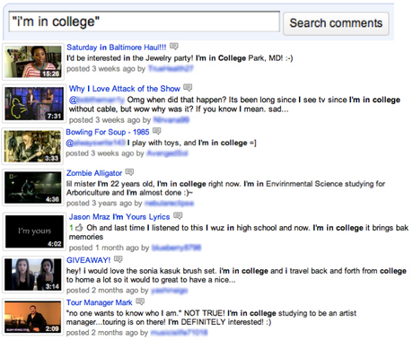The width and height of the screenshot is (413, 340).
Task: Click the blurred author name on Bowling For Soup comment
Action: (x=168, y=153)
